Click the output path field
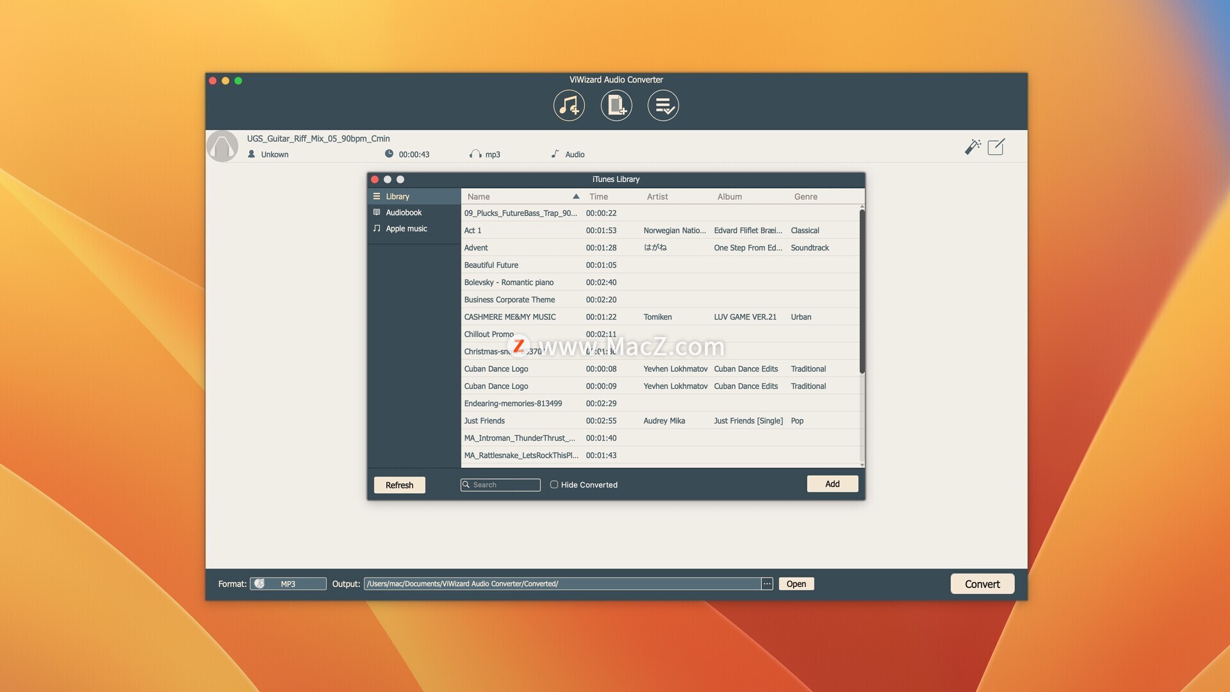This screenshot has width=1230, height=692. coord(562,584)
